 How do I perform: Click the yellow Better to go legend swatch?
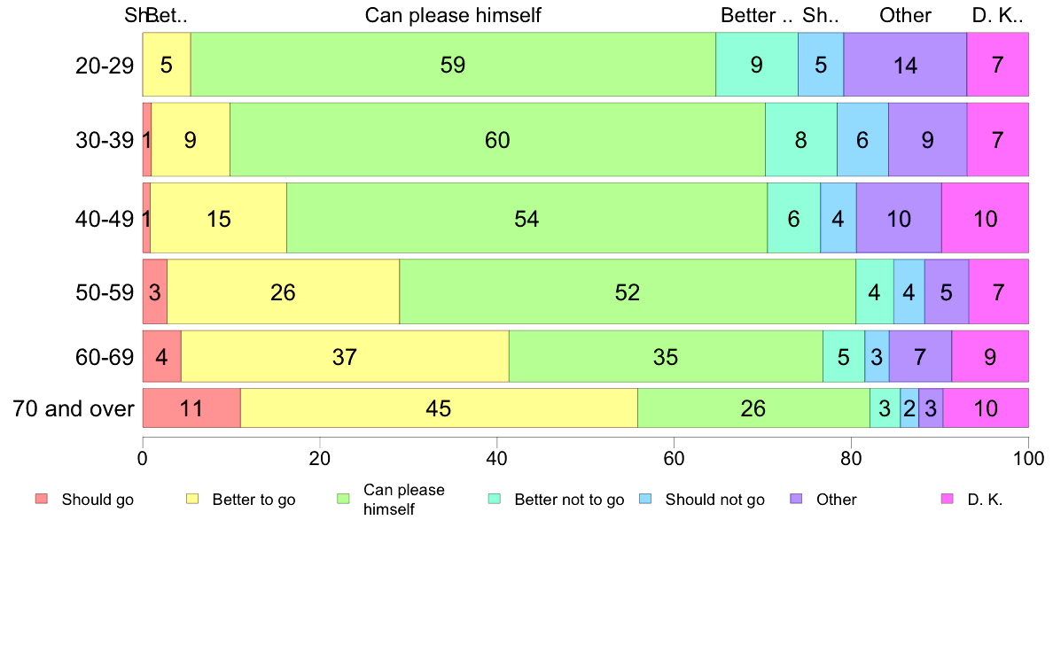point(192,499)
